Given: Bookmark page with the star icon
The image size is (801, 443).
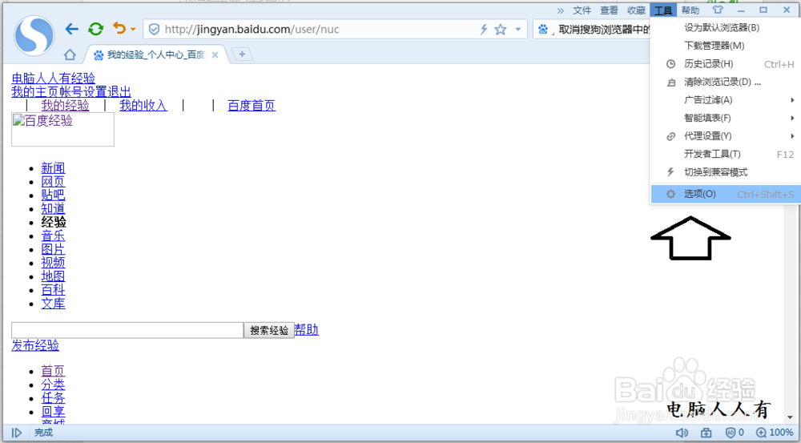Looking at the screenshot, I should coord(501,30).
